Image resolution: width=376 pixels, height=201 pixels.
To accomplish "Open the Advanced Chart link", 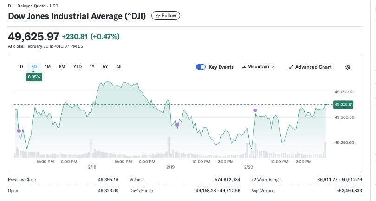I will [x=310, y=67].
